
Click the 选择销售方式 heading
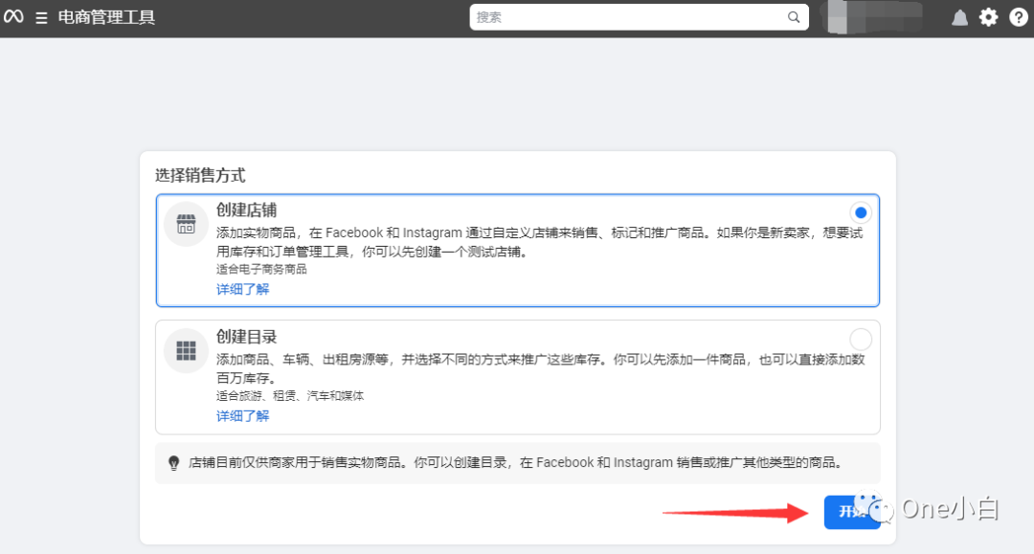(x=201, y=175)
